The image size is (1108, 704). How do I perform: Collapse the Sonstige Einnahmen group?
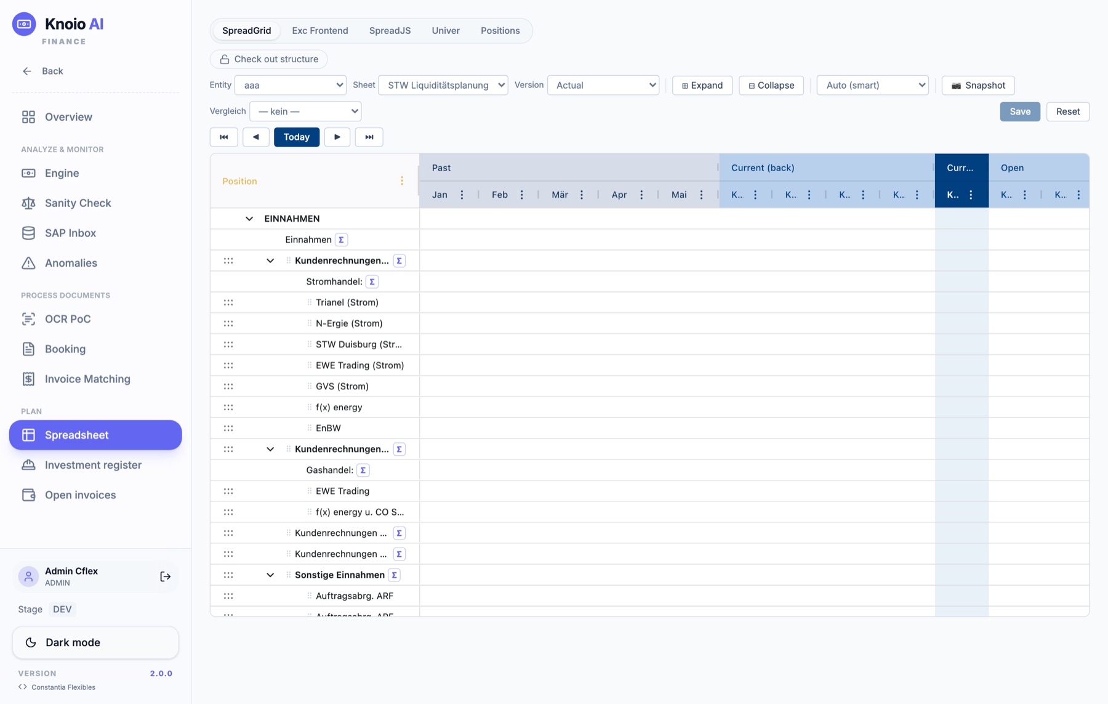point(270,575)
